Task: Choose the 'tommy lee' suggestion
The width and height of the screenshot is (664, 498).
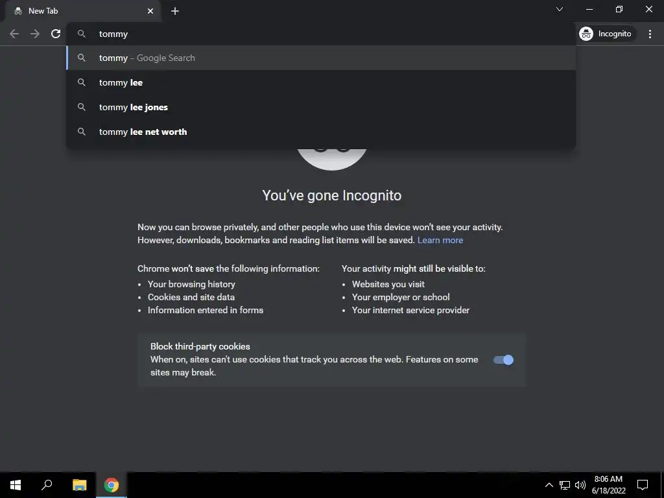Action: 321,82
